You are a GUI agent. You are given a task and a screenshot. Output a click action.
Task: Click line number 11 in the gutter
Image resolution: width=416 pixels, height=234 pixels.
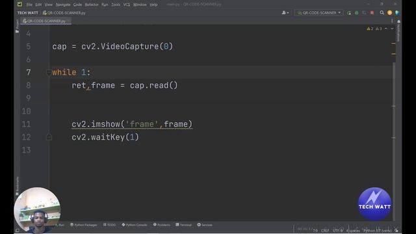[x=26, y=124]
